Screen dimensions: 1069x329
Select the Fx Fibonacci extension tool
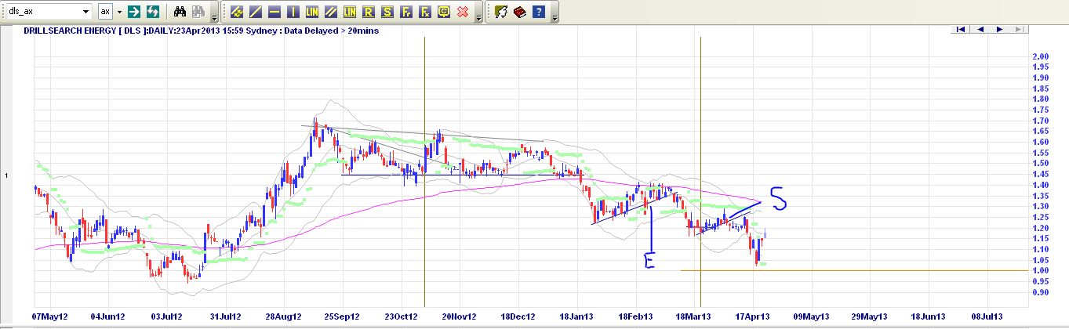(x=425, y=12)
